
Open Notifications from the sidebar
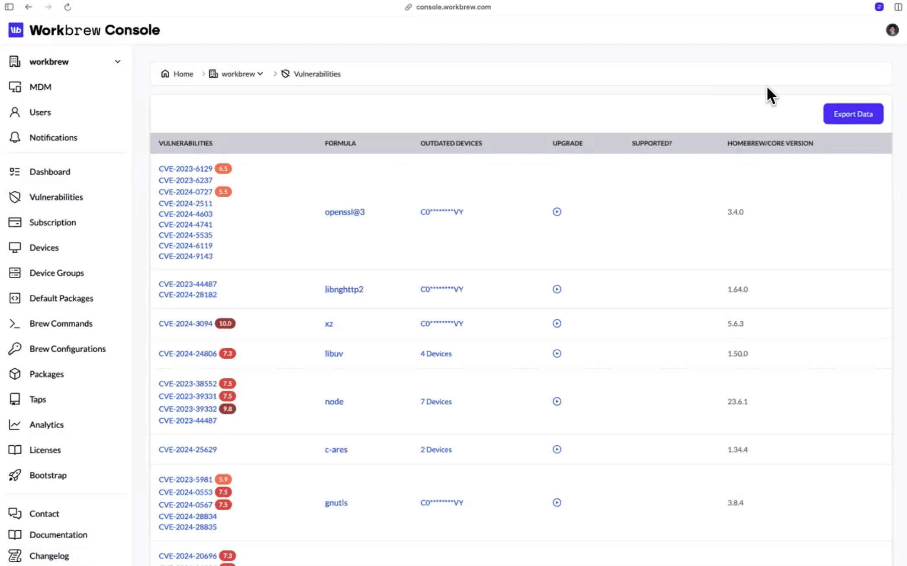pyautogui.click(x=53, y=137)
